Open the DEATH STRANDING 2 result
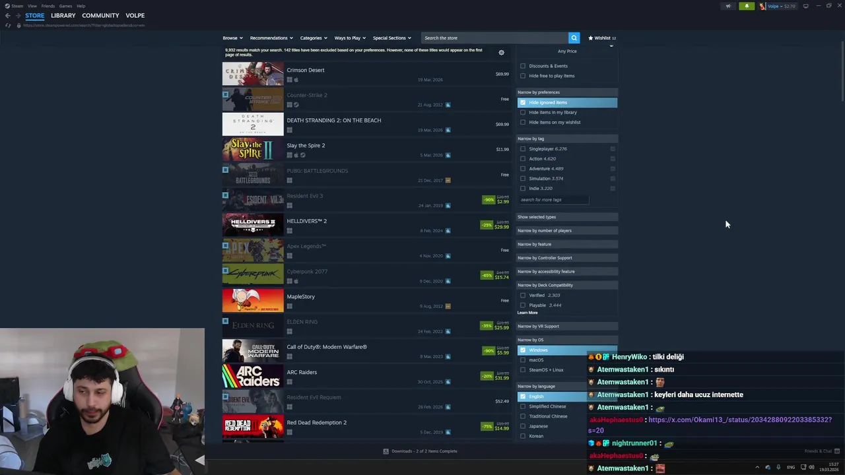This screenshot has height=475, width=845. click(366, 124)
